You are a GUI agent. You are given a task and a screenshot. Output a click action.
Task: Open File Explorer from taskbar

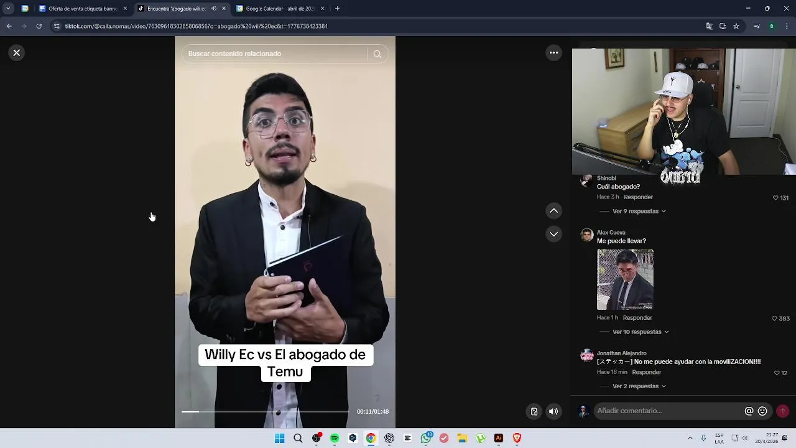[x=462, y=438]
